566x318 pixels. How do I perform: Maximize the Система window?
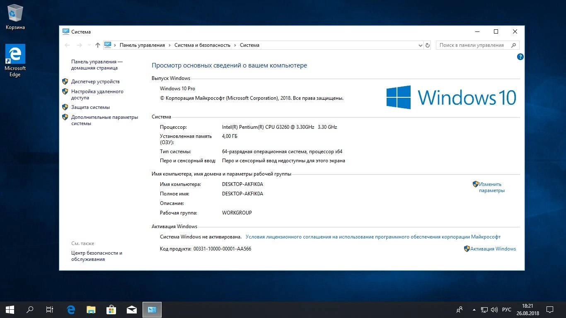point(496,31)
